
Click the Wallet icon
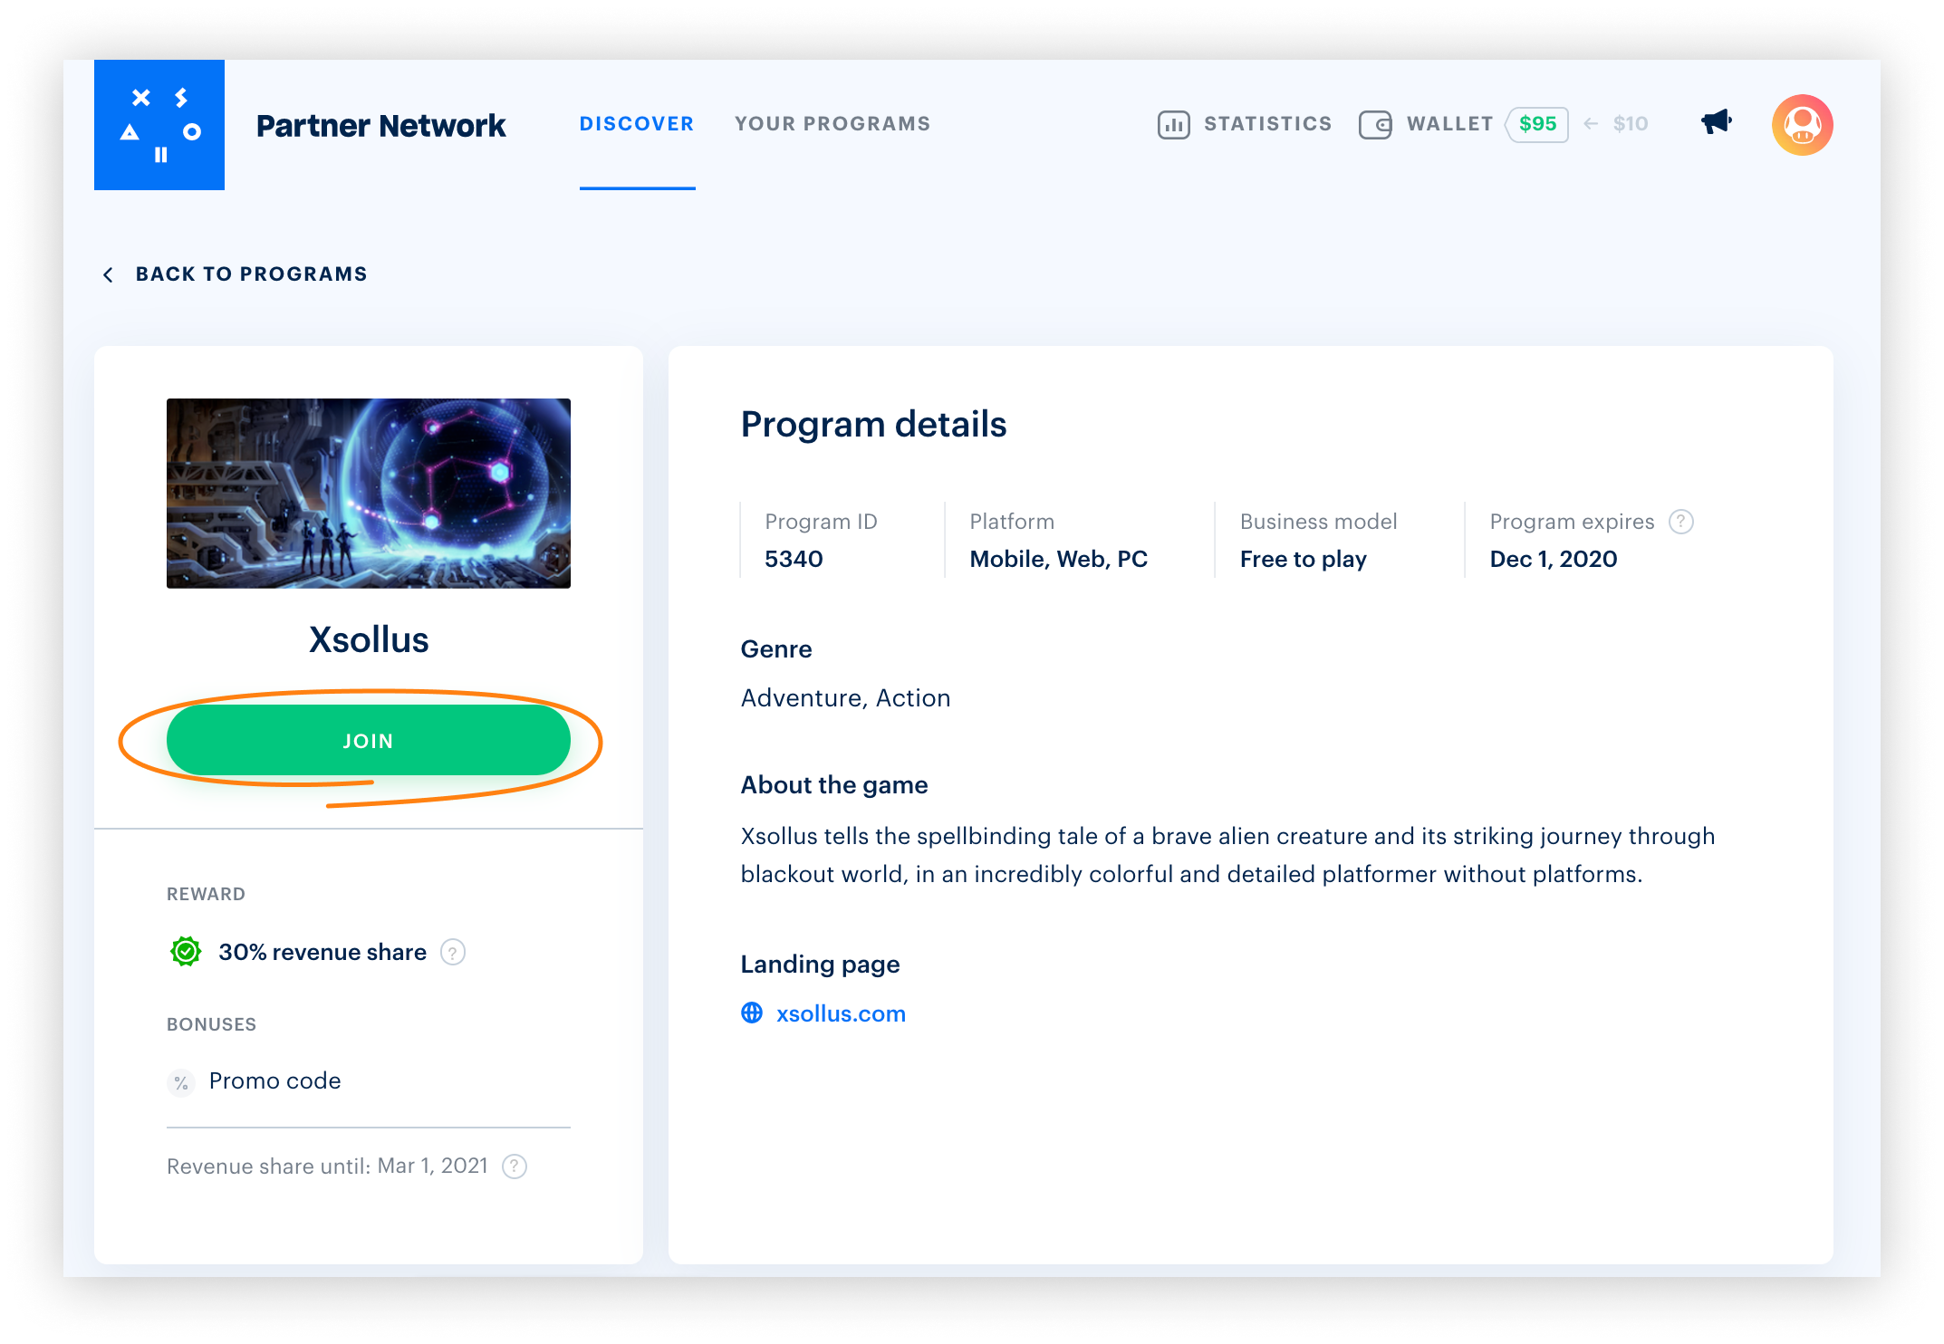click(x=1375, y=124)
